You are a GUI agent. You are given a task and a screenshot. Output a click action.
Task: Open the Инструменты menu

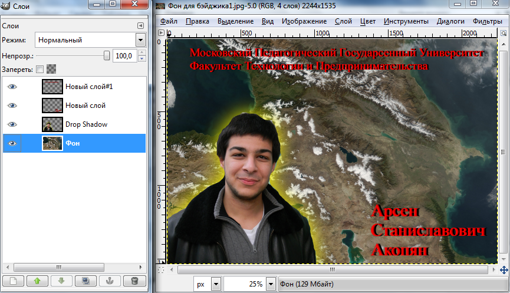406,21
